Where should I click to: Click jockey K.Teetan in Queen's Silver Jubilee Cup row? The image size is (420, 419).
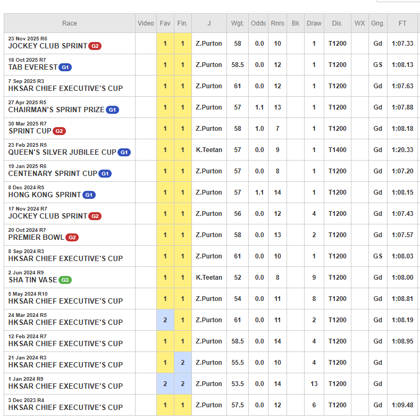[209, 150]
